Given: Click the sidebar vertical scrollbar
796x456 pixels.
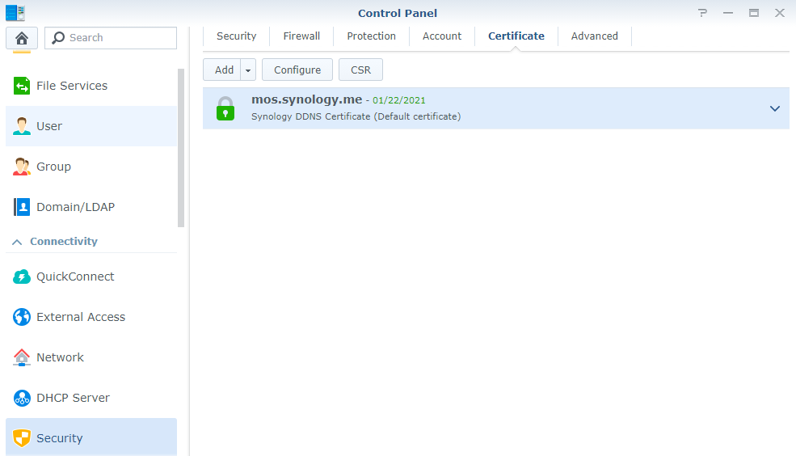Looking at the screenshot, I should click(181, 147).
